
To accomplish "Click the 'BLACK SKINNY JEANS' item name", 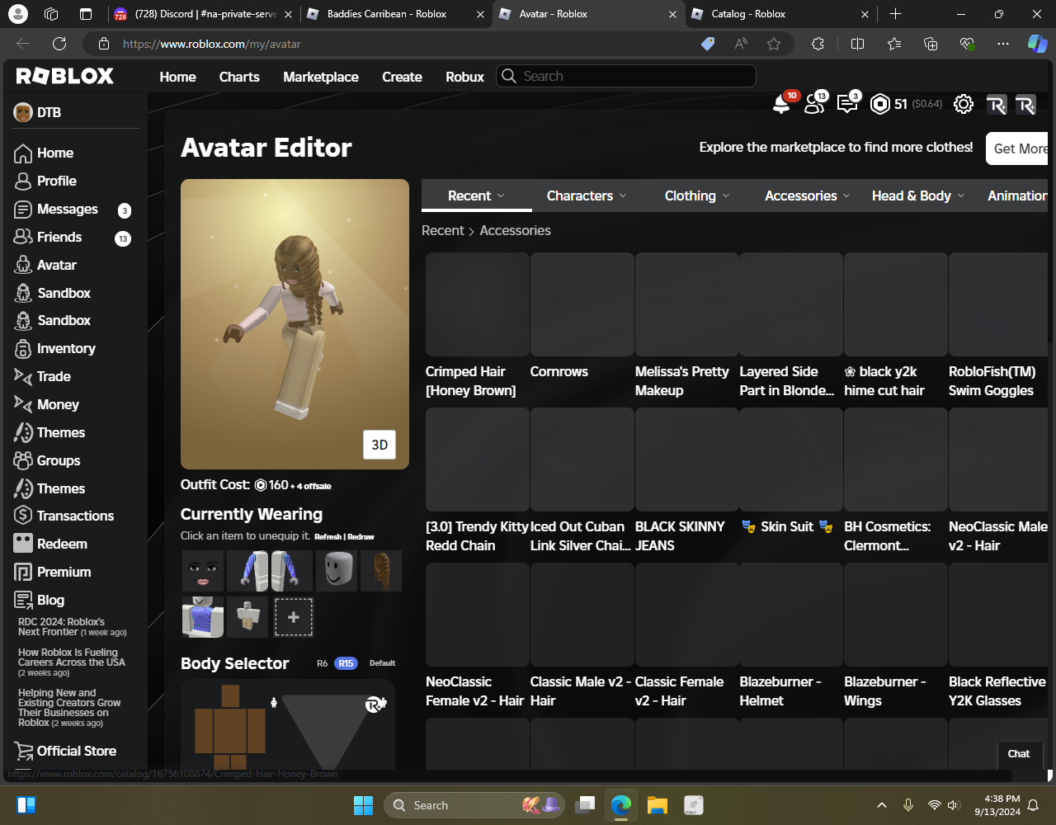I will point(680,536).
